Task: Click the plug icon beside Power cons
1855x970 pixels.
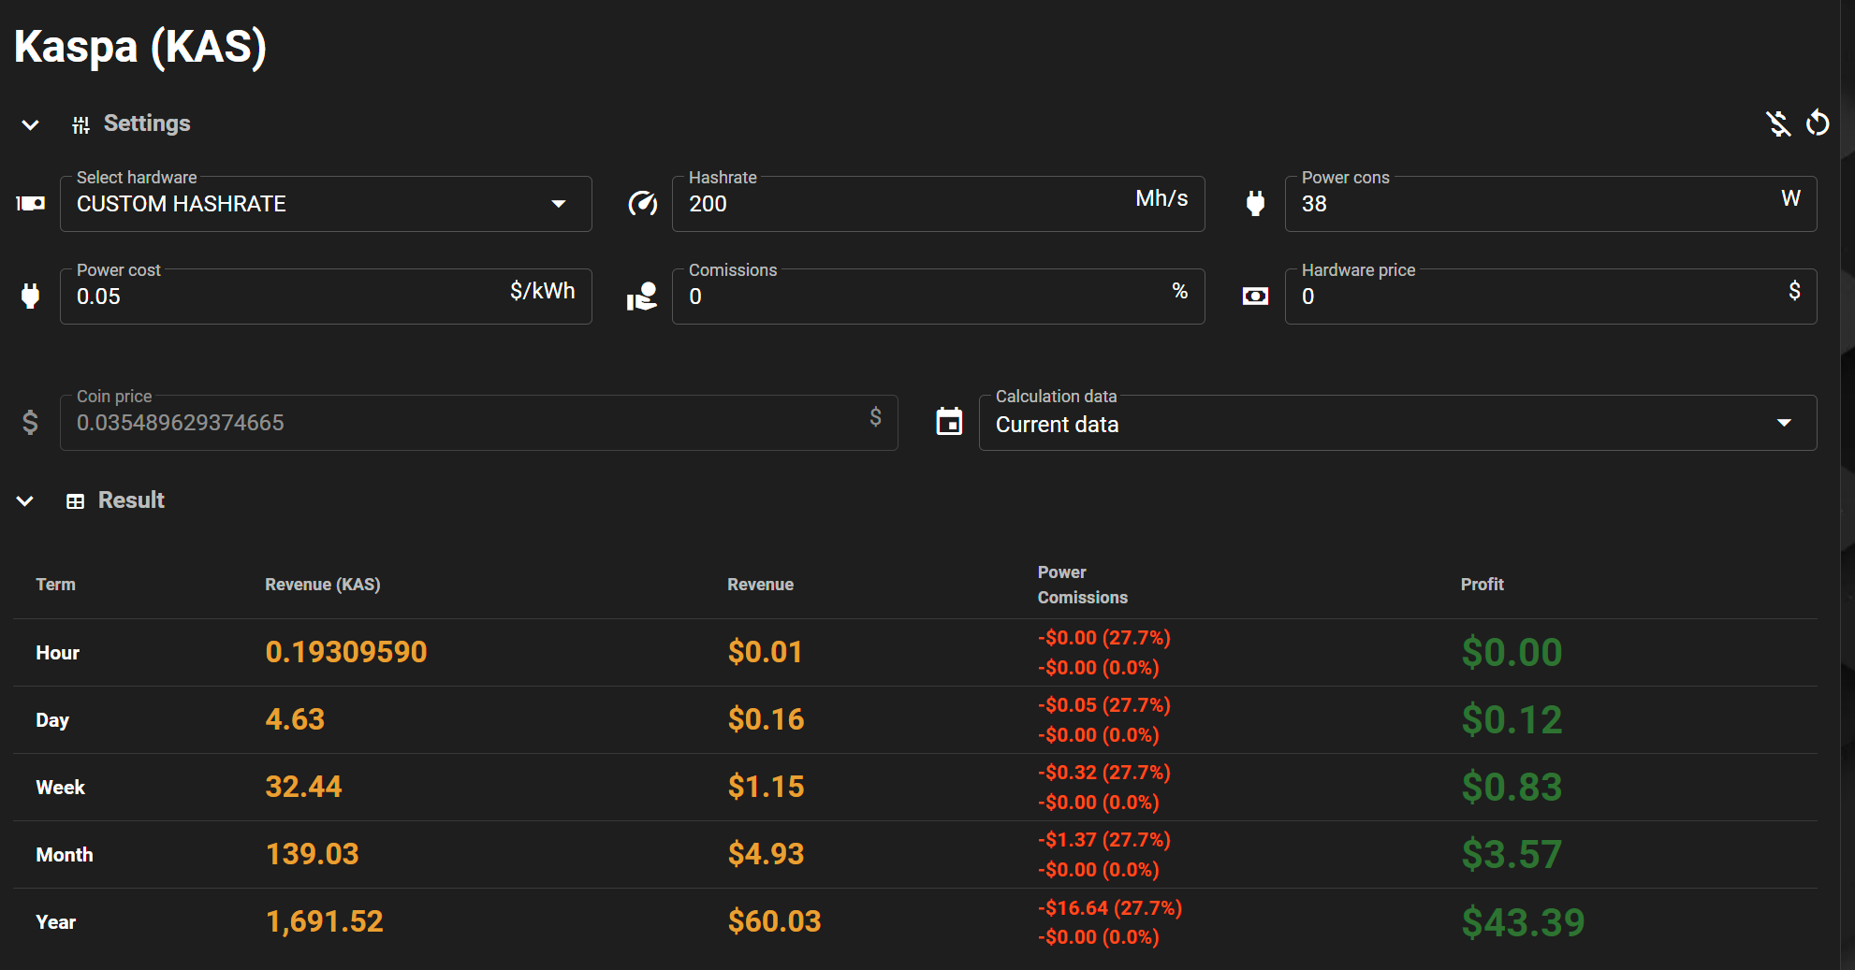Action: click(1255, 203)
